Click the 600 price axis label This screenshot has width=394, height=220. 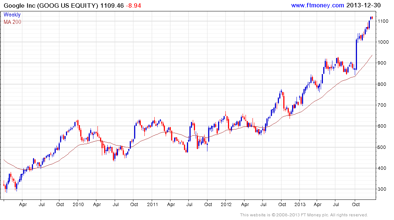pos(382,126)
